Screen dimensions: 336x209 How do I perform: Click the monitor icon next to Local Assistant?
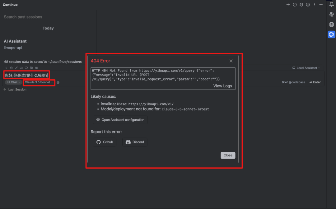pyautogui.click(x=294, y=68)
